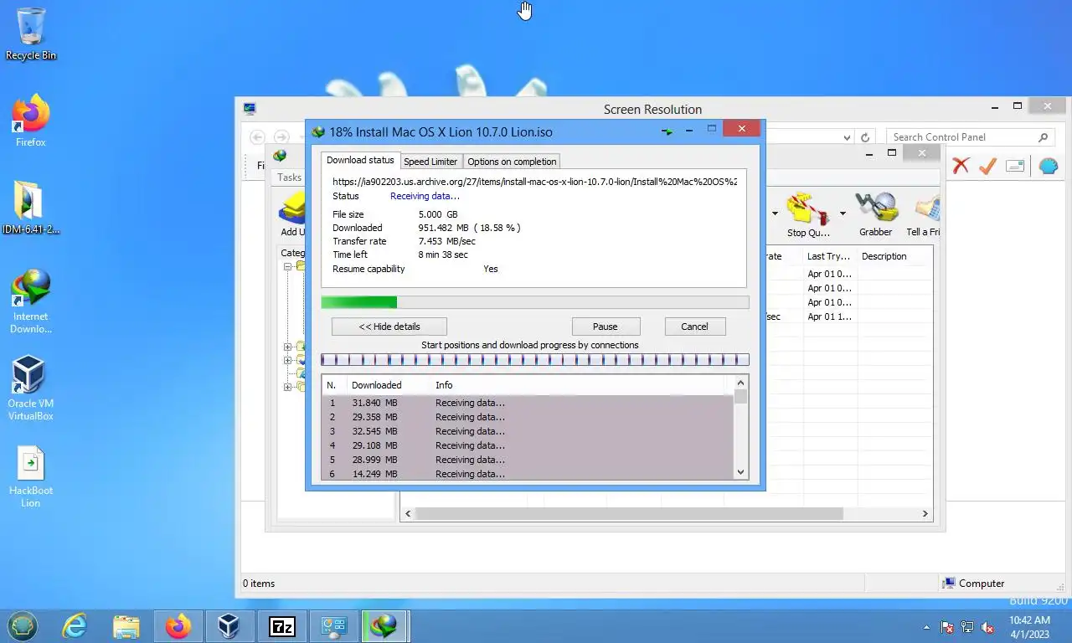This screenshot has width=1072, height=643.
Task: Click the white card icon beside the checkmark
Action: [1015, 166]
